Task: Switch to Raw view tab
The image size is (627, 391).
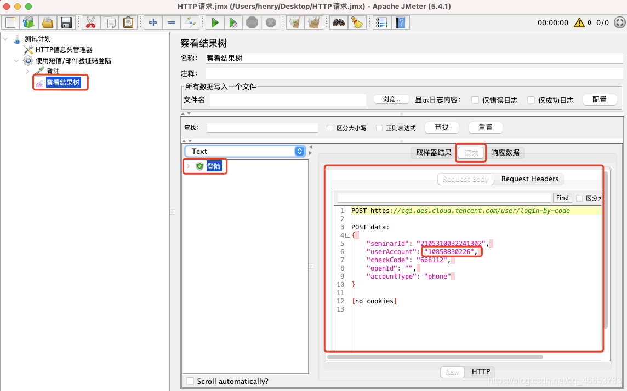Action: 452,372
